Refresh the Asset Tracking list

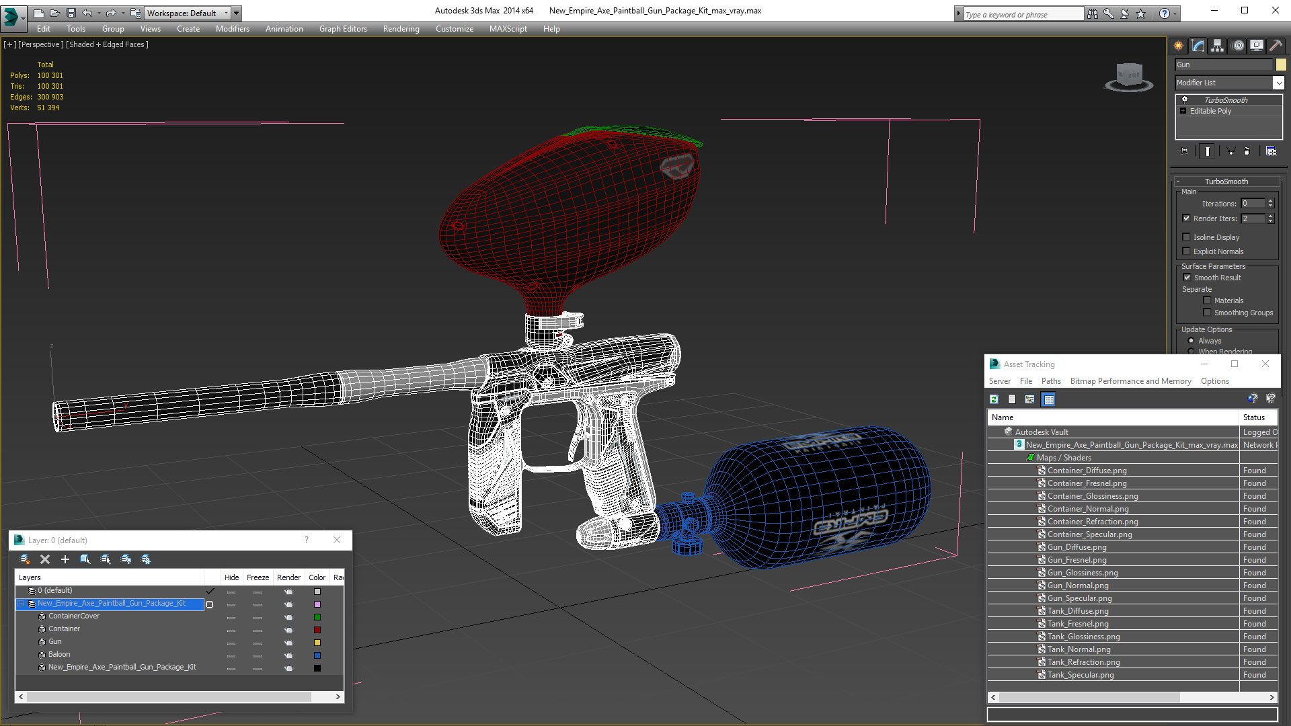point(994,399)
